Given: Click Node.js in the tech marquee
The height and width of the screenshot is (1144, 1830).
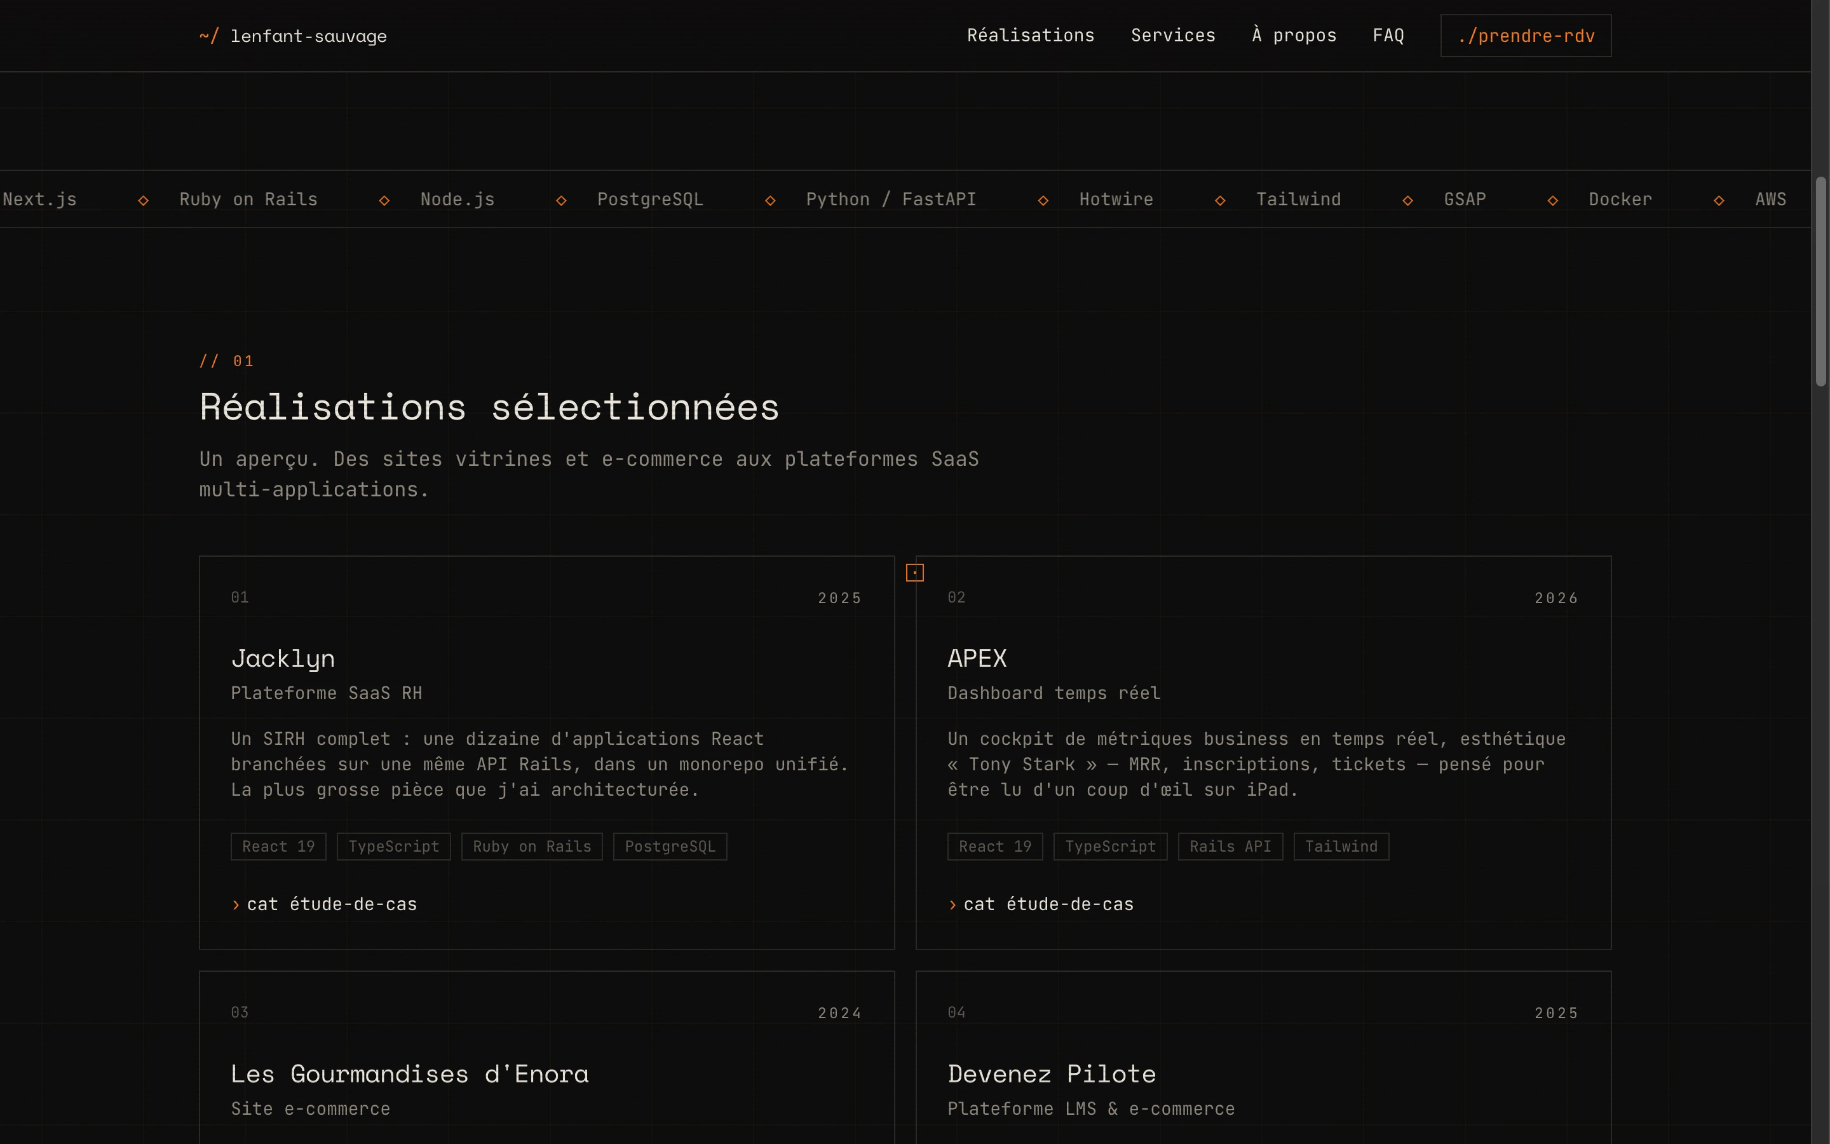Looking at the screenshot, I should pos(457,199).
